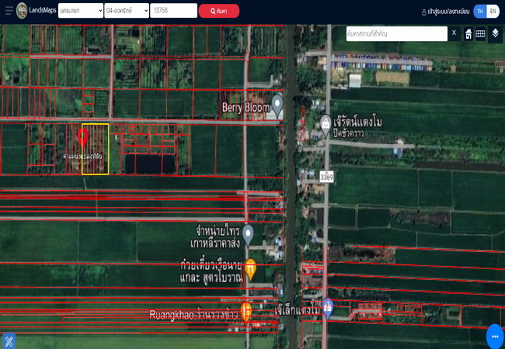Click the LandsMaps round logo
Image resolution: width=505 pixels, height=349 pixels.
(x=22, y=11)
